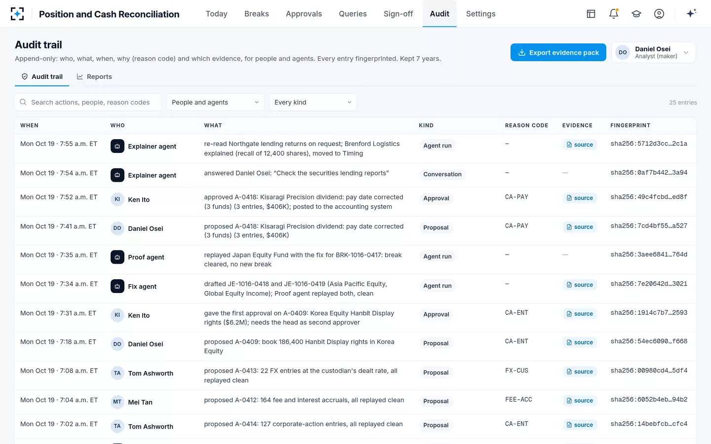Click Export evidence pack button
This screenshot has height=444, width=711.
[558, 52]
